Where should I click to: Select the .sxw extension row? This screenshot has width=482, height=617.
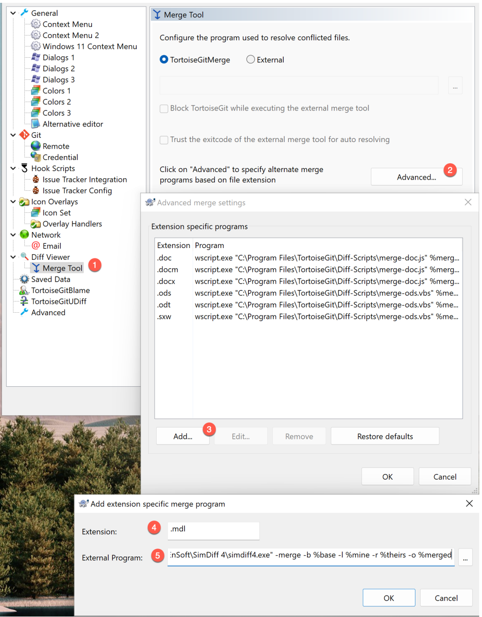[x=308, y=316]
